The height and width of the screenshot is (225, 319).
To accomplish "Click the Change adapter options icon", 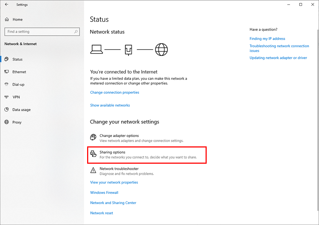I will [93, 137].
